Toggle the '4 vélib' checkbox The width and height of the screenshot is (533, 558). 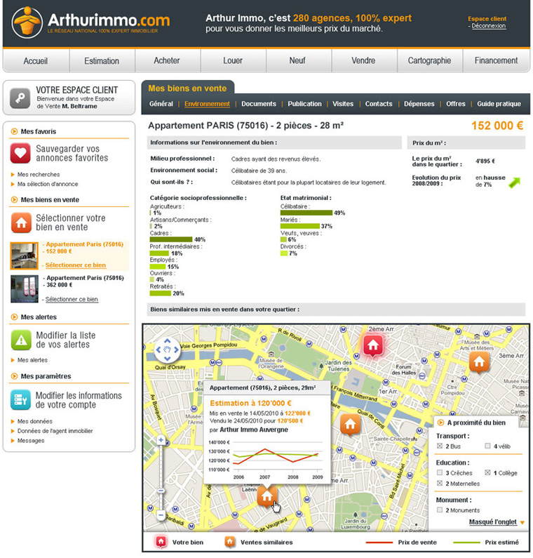coord(487,446)
